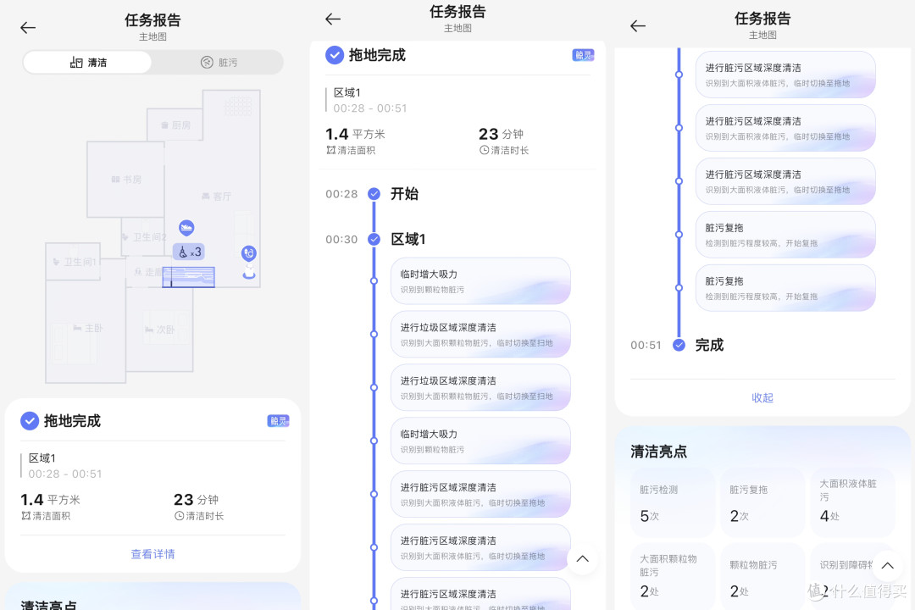Tap the 鲸灵 badge in left card
Screen dimensions: 915x610
click(x=278, y=421)
